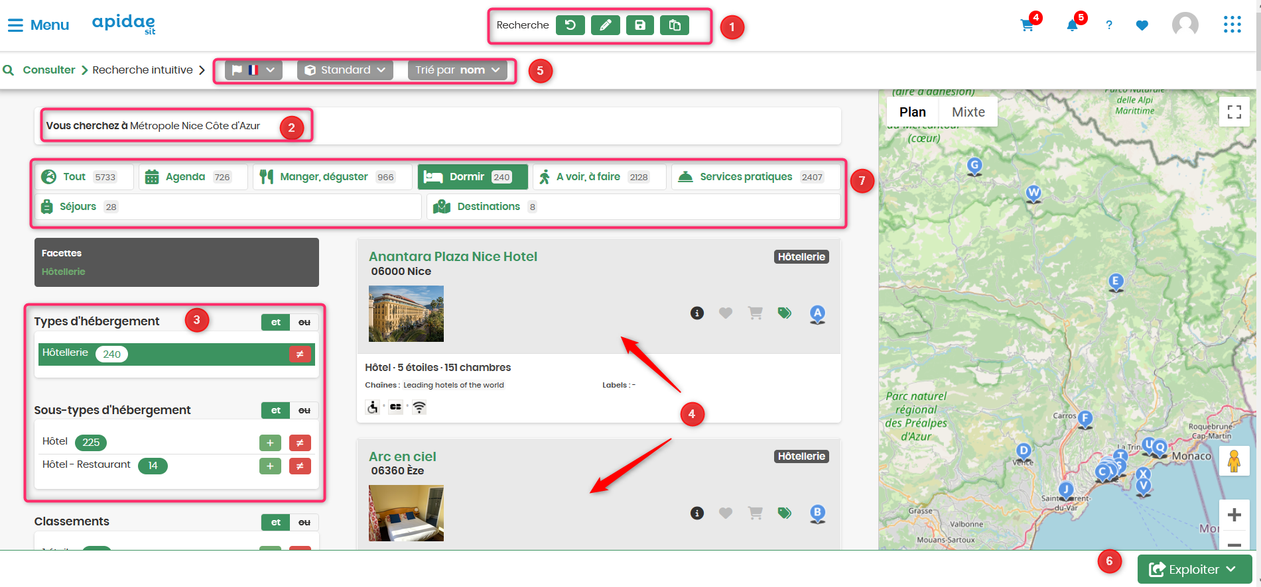This screenshot has height=587, width=1261.
Task: Open Anantara Plaza hotel thumbnail
Action: (x=406, y=313)
